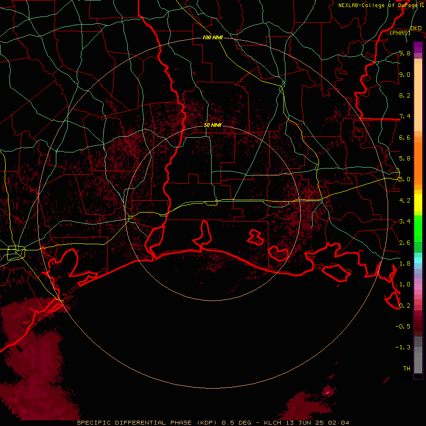Click the TH legend label
426x426 pixels.
[407, 369]
